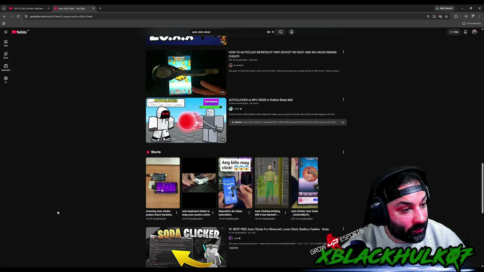Open YouTube notifications bell

pyautogui.click(x=465, y=32)
